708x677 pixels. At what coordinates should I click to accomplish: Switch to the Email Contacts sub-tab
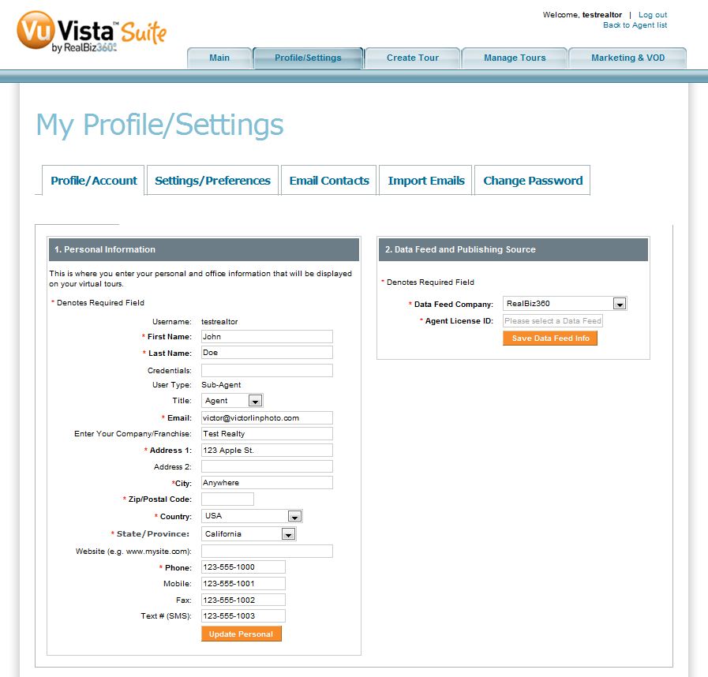(x=329, y=181)
